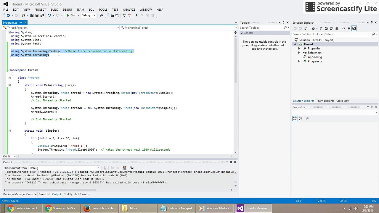Switch to the Team Explorer tab

(325, 101)
